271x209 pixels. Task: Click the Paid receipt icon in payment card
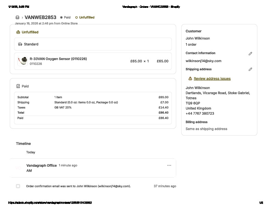pyautogui.click(x=18, y=86)
